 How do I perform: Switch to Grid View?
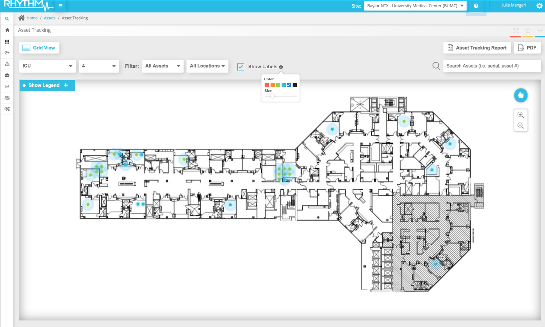39,48
